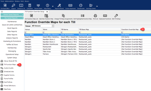Screen dimensions: 151x91
Task: Open Analysis Reports section
Action: pyautogui.click(x=12, y=38)
